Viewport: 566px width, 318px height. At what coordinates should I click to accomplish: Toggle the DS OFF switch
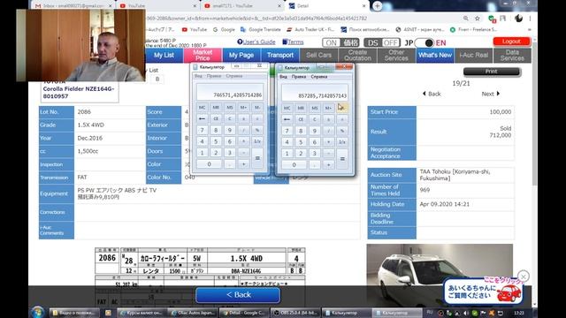point(382,42)
